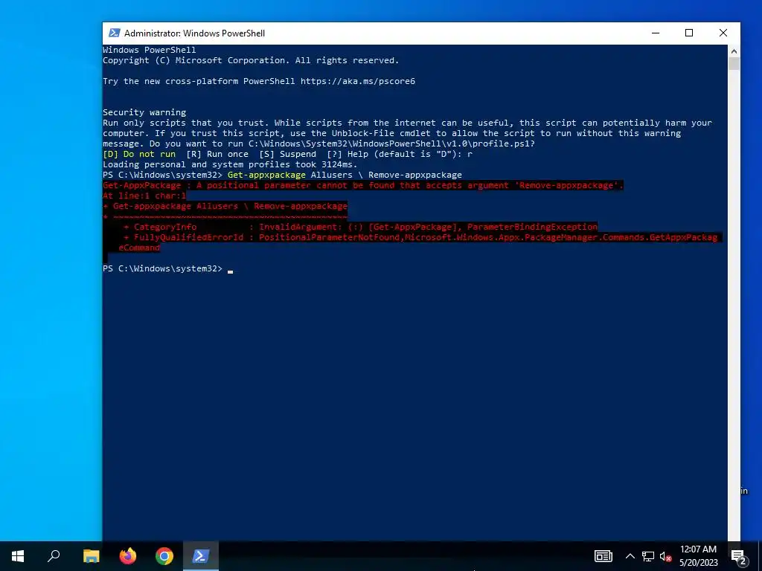Image resolution: width=762 pixels, height=571 pixels.
Task: Click the 'At line:1 char:1' error line
Action: click(144, 196)
